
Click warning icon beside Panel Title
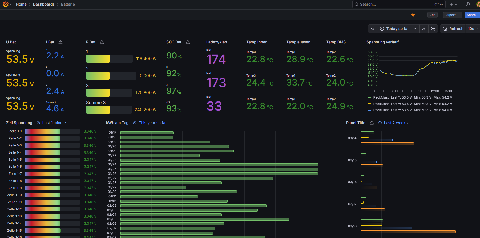[x=372, y=123]
